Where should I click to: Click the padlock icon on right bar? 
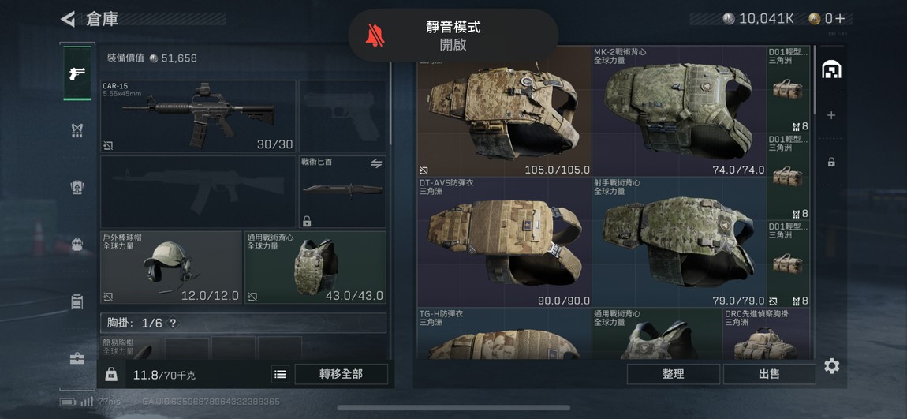pyautogui.click(x=831, y=162)
